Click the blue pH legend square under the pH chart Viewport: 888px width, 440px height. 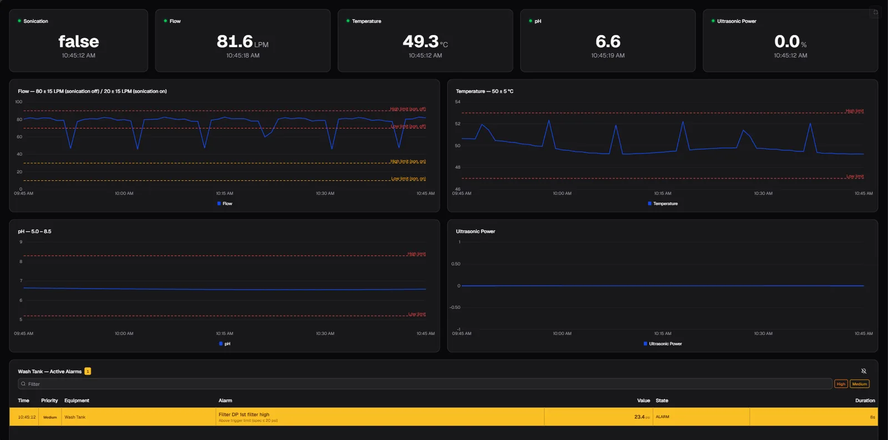pyautogui.click(x=221, y=344)
